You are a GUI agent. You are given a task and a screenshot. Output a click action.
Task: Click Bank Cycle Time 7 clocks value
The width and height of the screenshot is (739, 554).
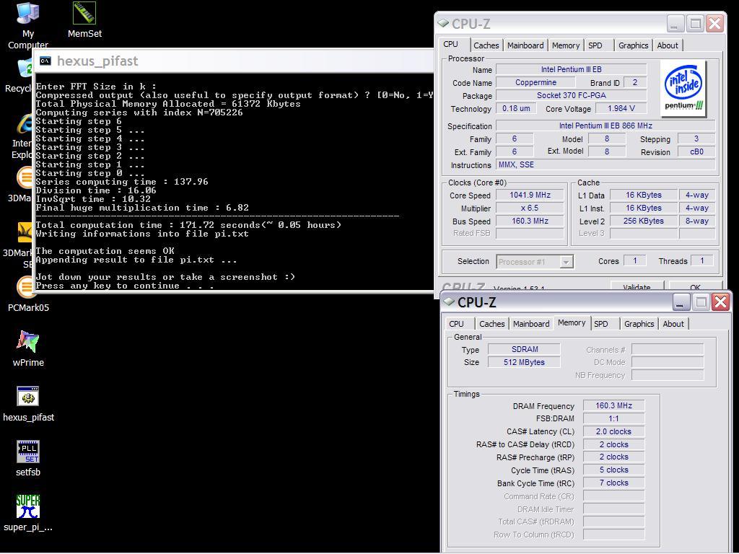pyautogui.click(x=613, y=483)
